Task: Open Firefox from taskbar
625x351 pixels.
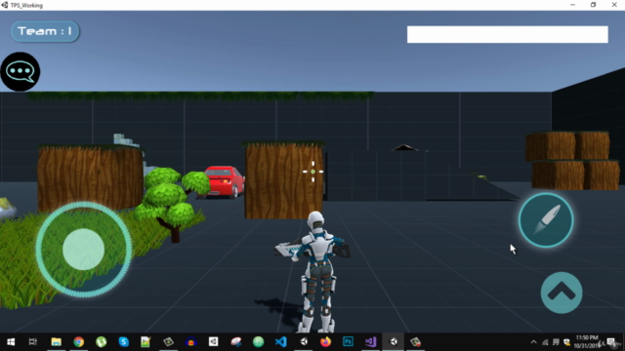Action: (325, 342)
